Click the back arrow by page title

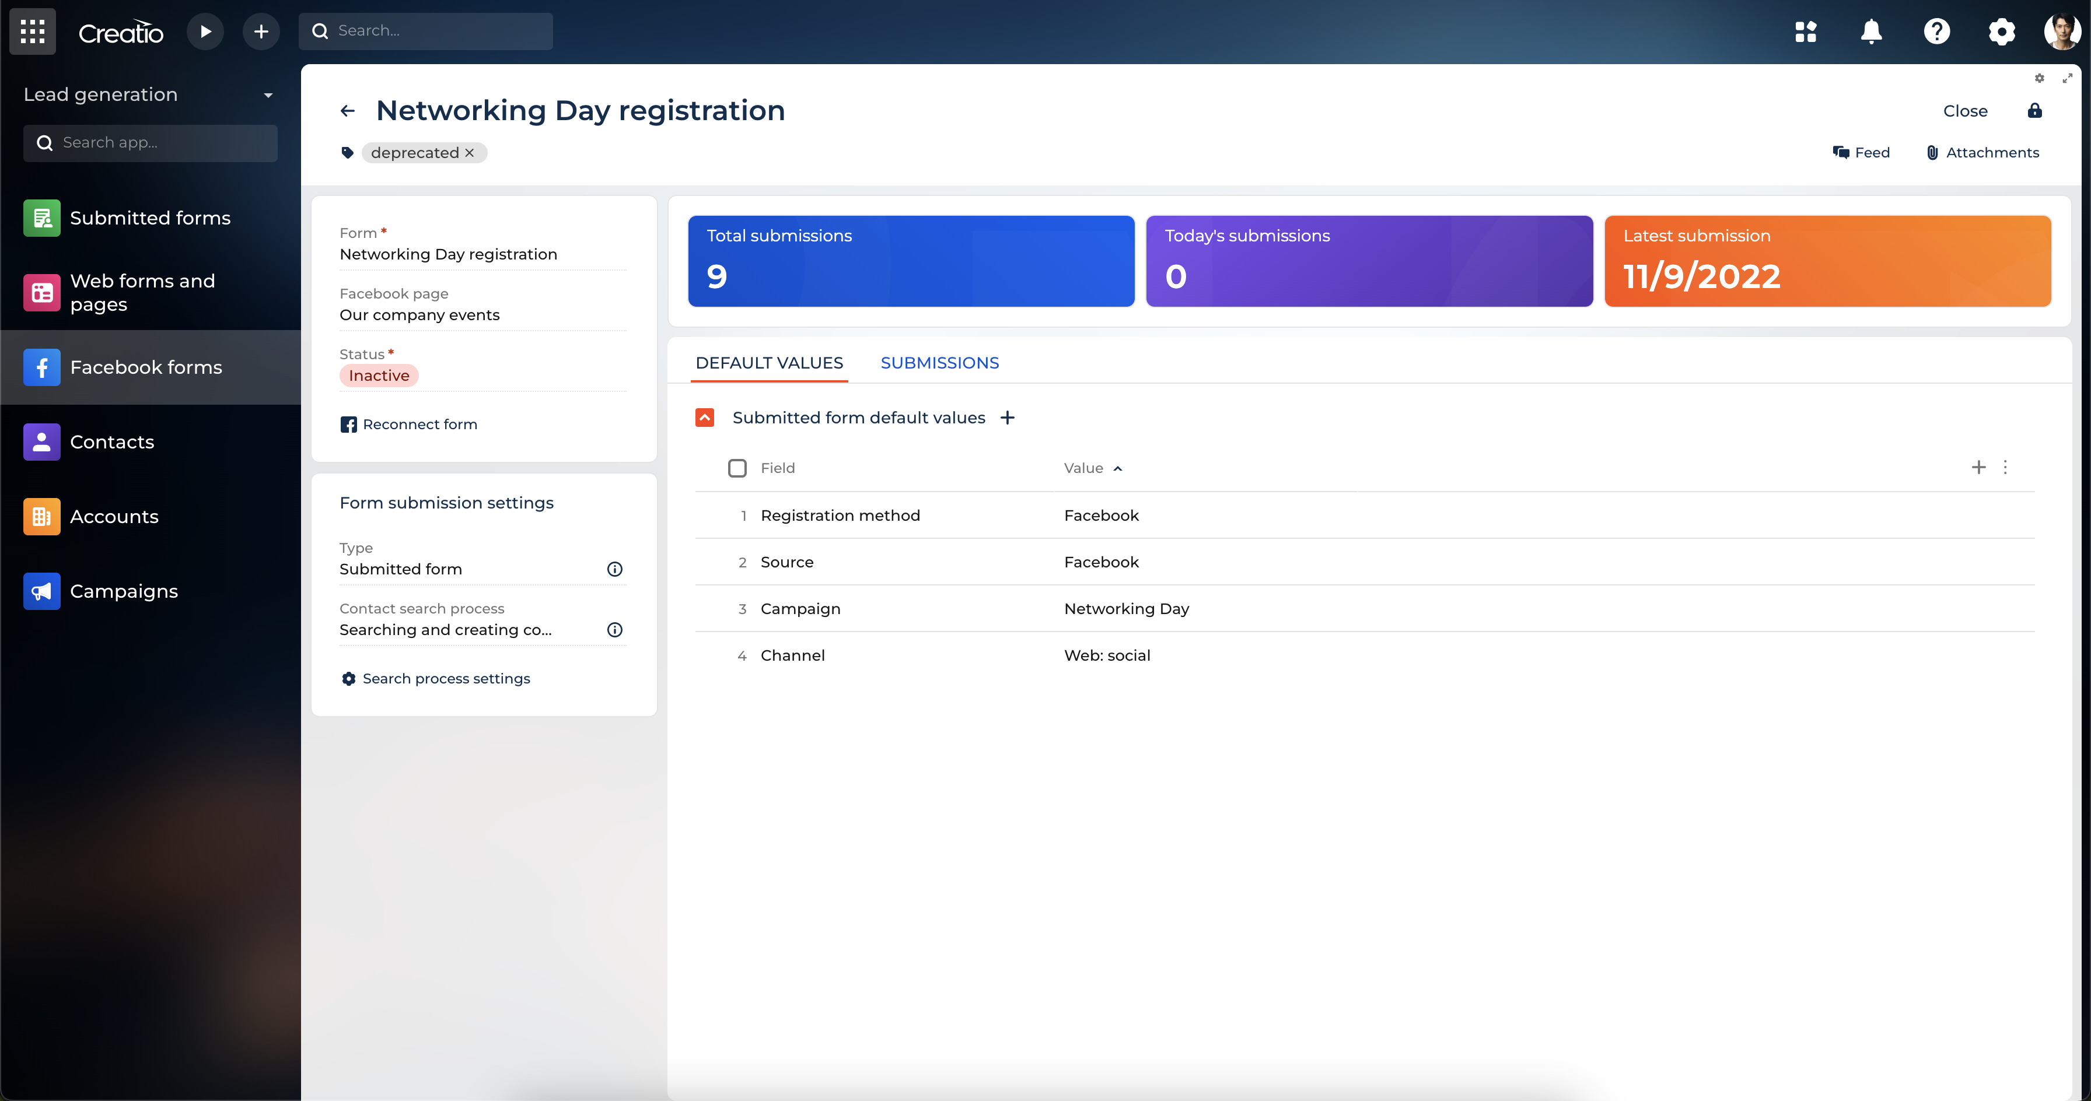pyautogui.click(x=347, y=111)
